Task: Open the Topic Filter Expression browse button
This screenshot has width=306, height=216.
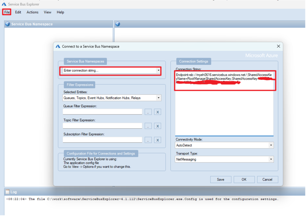Action: tap(148, 126)
